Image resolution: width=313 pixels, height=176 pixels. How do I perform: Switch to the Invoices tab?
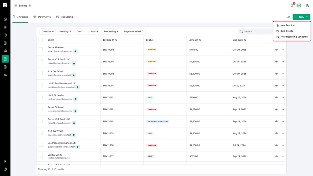pyautogui.click(x=20, y=17)
